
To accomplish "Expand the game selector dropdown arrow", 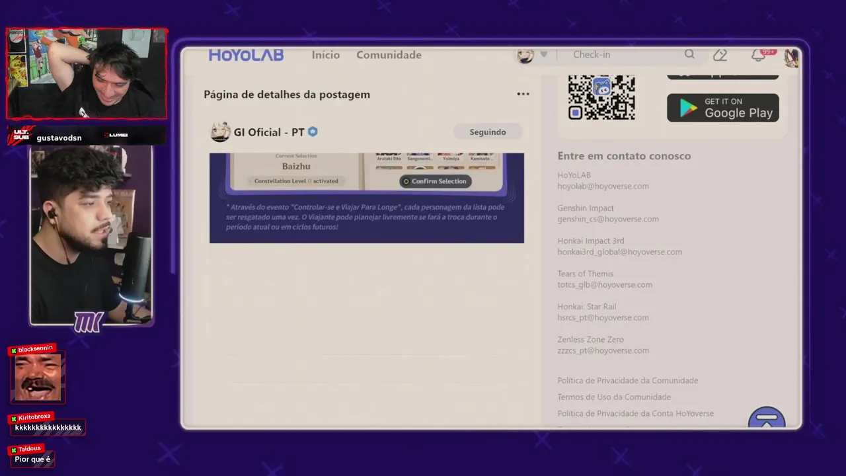I will [x=544, y=55].
